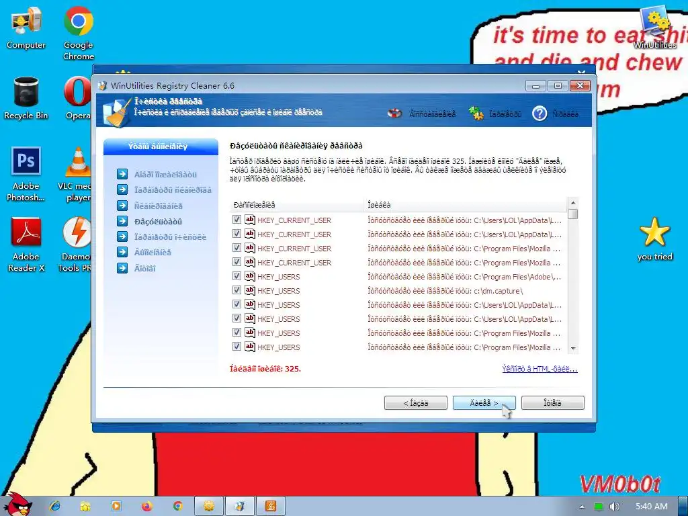Open Windows Media Player from the taskbar
Screen dimensions: 688x516
tap(116, 507)
